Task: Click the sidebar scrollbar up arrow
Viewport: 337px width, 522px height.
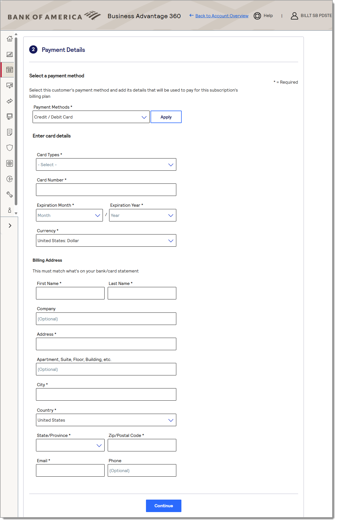Action: point(16,34)
